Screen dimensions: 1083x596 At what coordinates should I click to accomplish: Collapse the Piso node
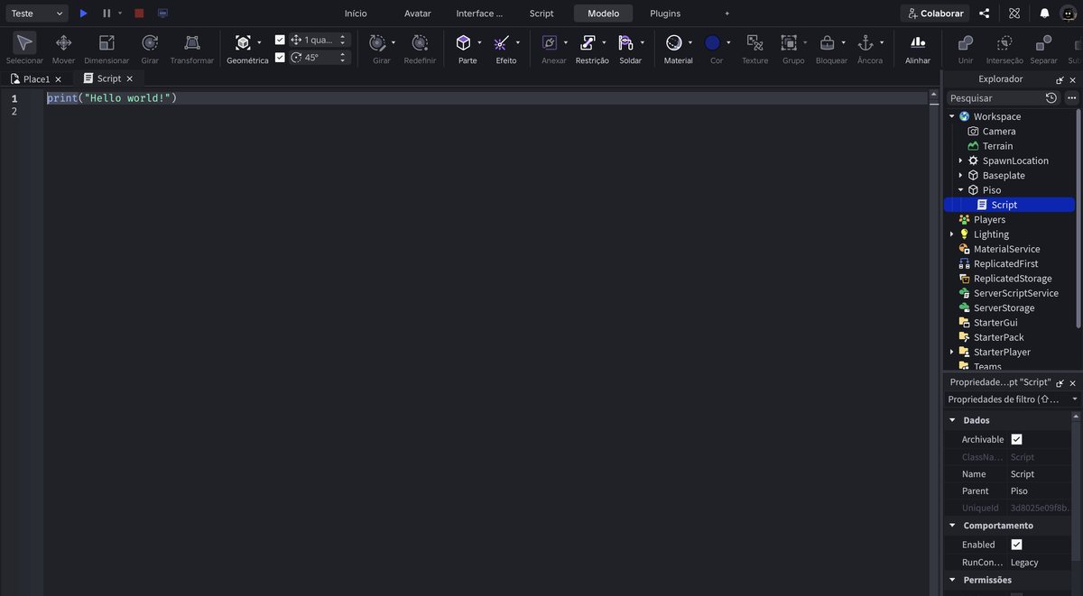tap(960, 190)
